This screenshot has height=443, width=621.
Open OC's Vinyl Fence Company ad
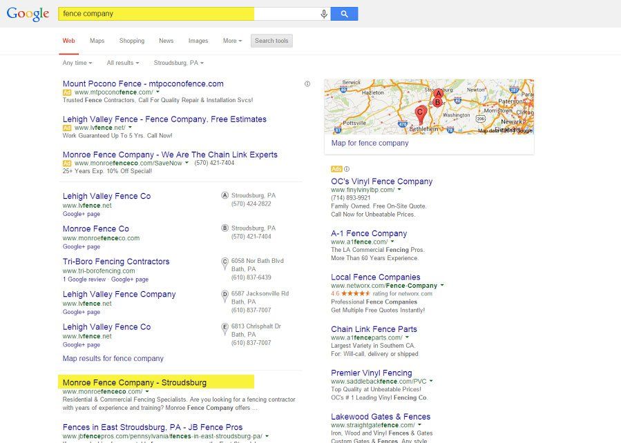pos(382,181)
